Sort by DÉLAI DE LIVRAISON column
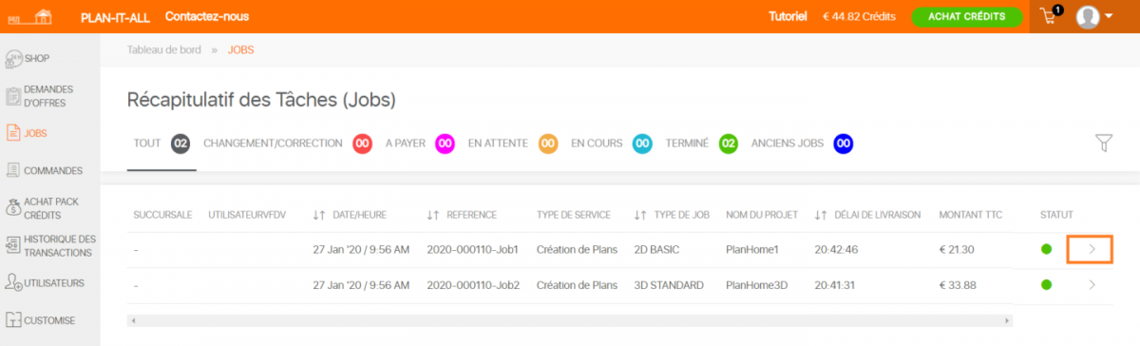Screen dimensions: 1140x346 (x=867, y=215)
